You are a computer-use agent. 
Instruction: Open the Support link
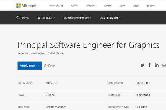151,5
